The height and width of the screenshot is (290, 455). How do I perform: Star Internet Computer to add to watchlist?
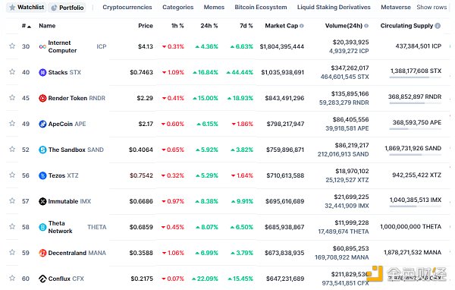pyautogui.click(x=12, y=46)
